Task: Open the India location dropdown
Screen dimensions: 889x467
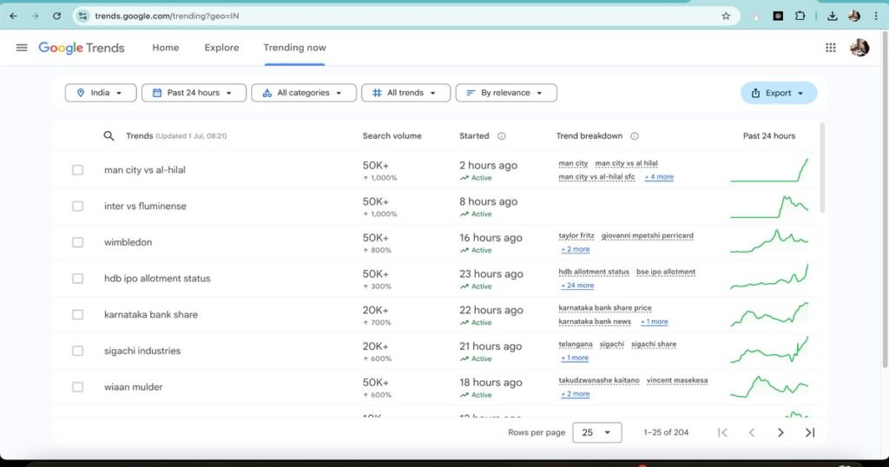Action: [x=101, y=93]
